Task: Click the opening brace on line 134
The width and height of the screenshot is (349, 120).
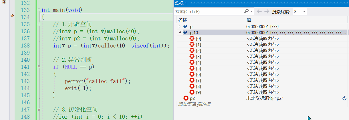Action: pos(43,17)
